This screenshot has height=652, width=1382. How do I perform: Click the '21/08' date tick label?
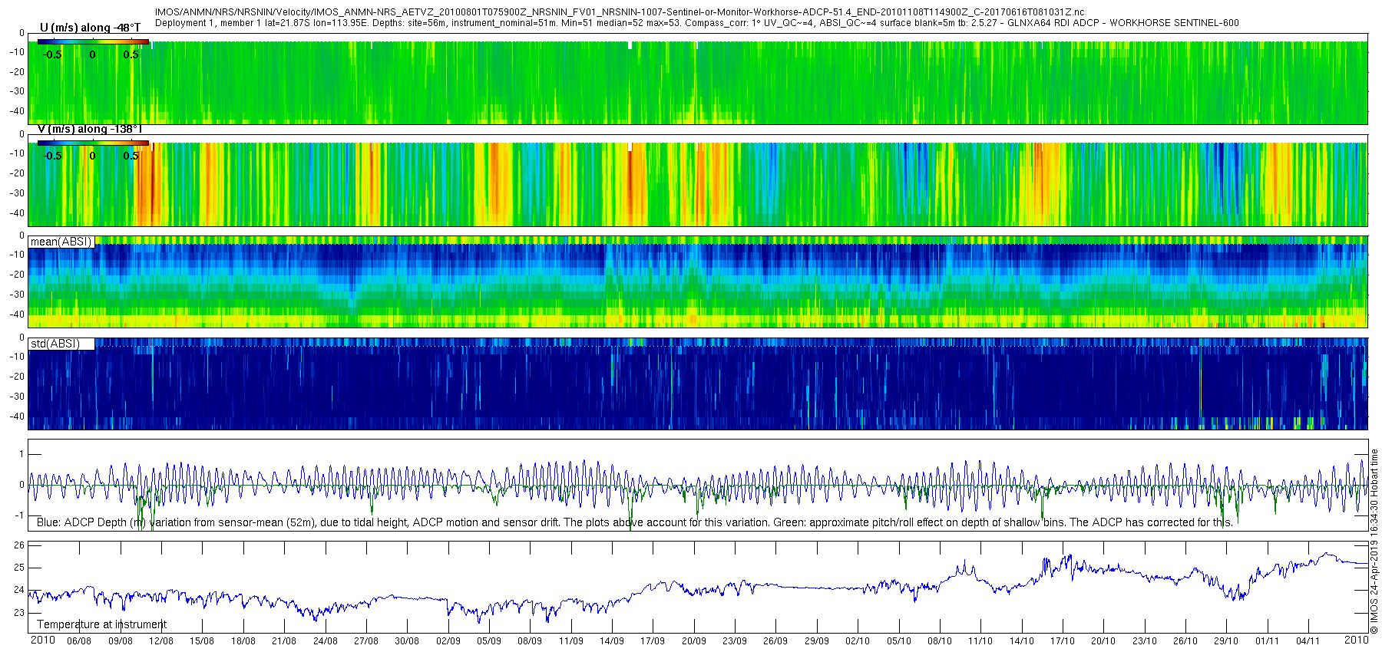click(x=284, y=641)
